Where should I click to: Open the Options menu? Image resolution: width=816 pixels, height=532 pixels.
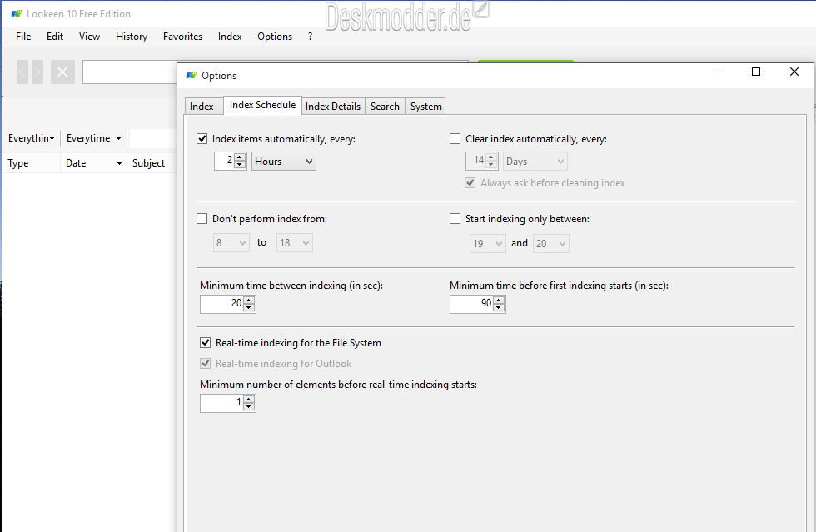pyautogui.click(x=275, y=37)
